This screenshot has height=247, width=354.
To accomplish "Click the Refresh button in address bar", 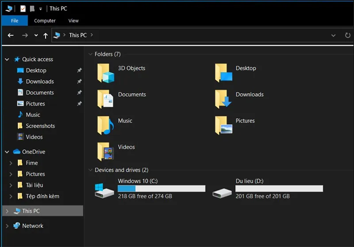I will click(x=347, y=35).
